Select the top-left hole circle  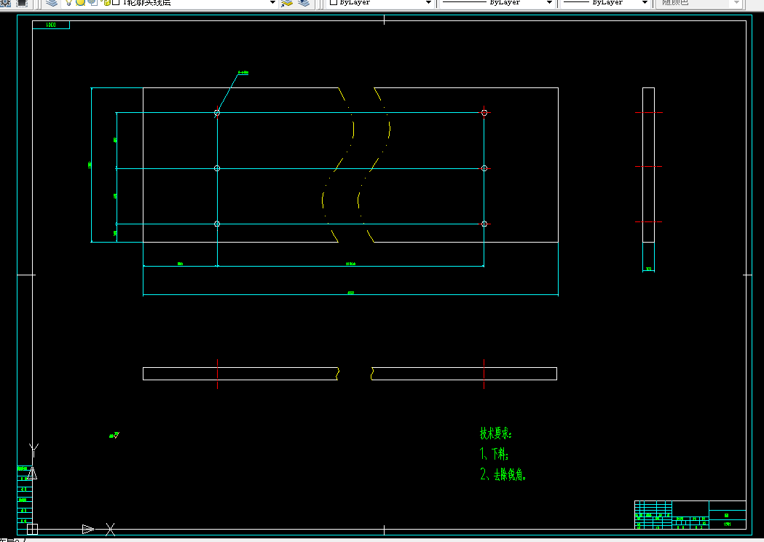(217, 113)
